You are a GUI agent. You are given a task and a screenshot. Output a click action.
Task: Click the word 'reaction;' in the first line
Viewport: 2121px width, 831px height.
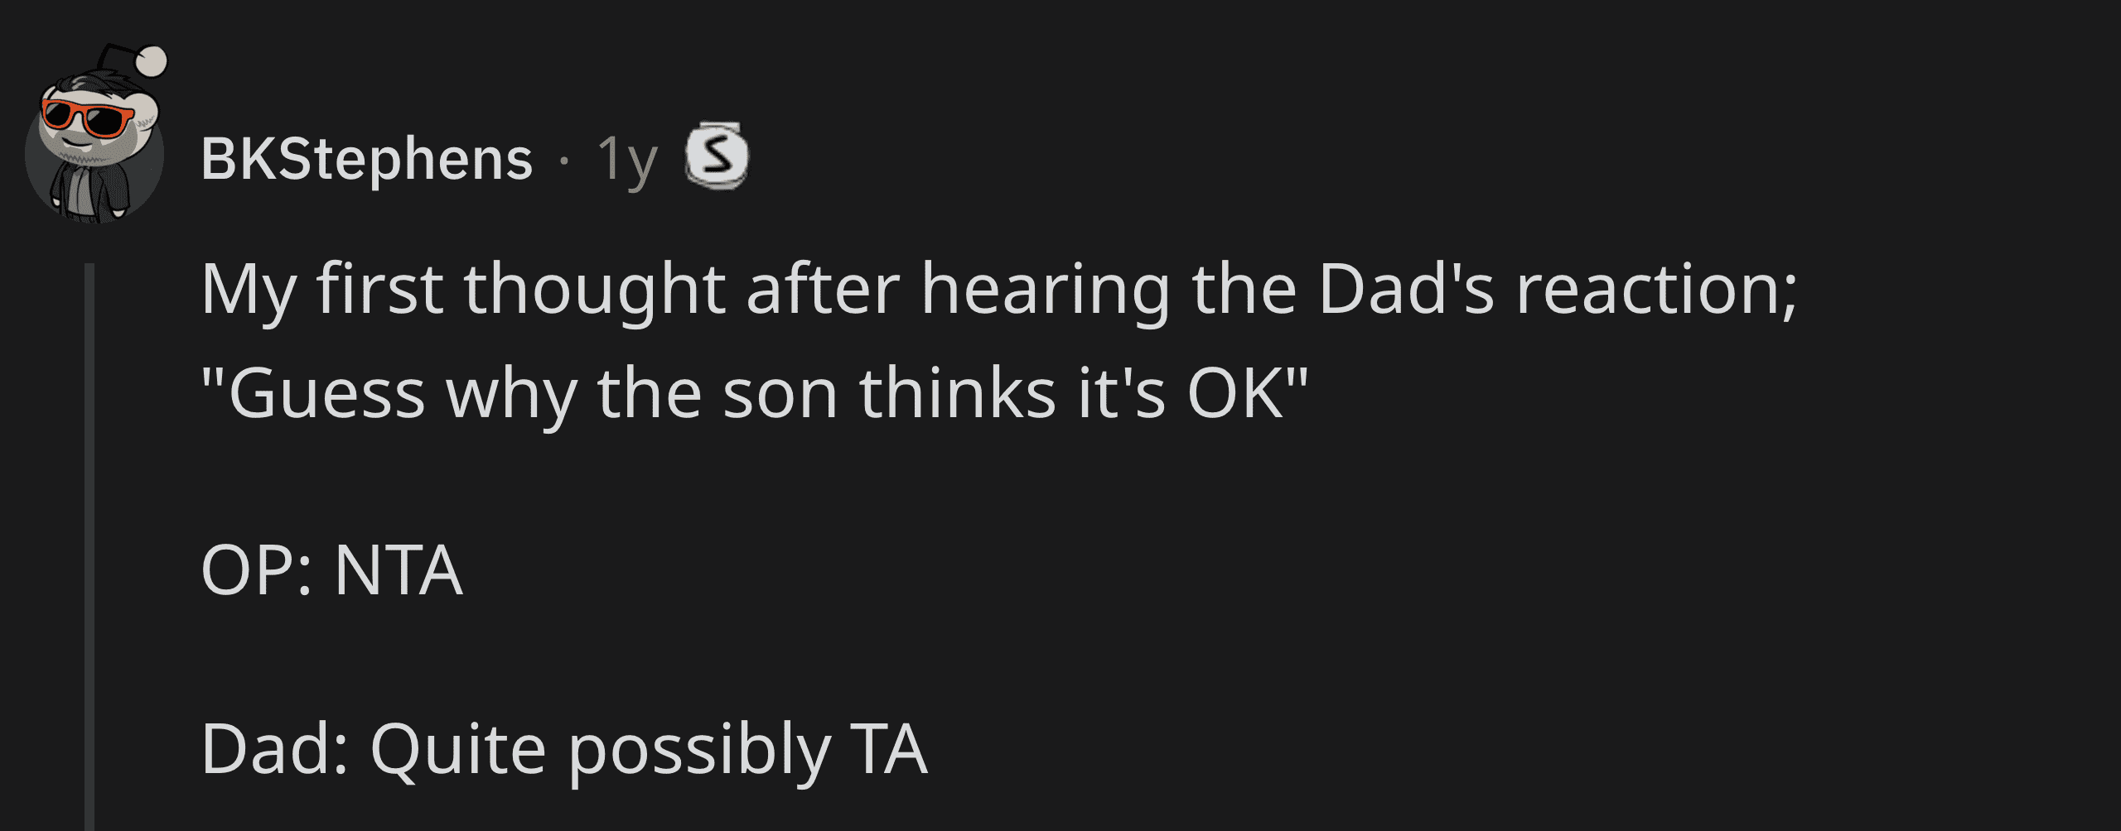[x=1657, y=290]
